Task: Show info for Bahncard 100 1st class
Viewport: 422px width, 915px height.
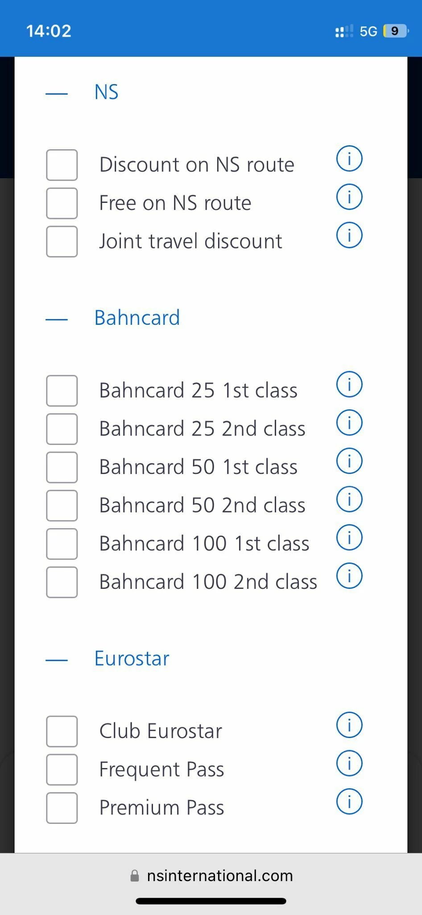Action: (349, 537)
